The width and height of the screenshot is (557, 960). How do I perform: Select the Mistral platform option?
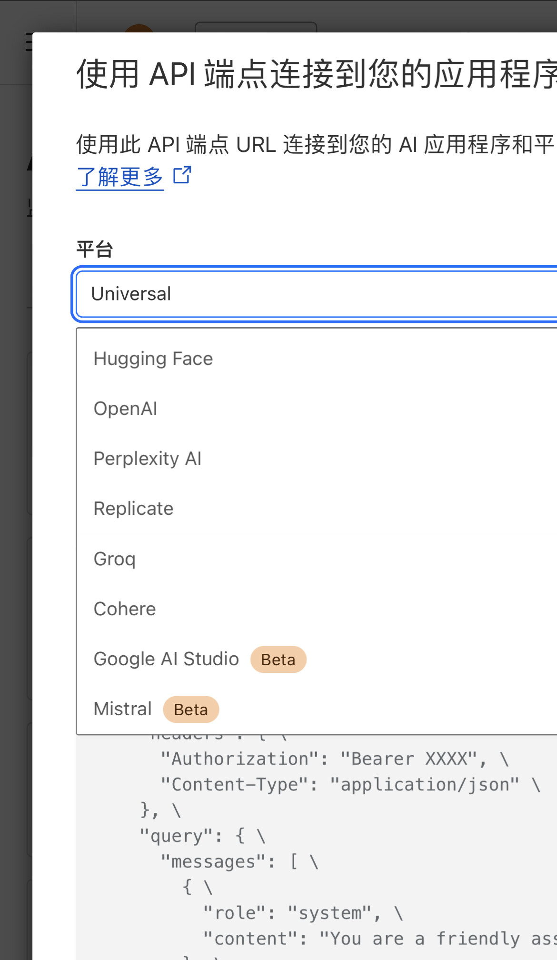[317, 709]
